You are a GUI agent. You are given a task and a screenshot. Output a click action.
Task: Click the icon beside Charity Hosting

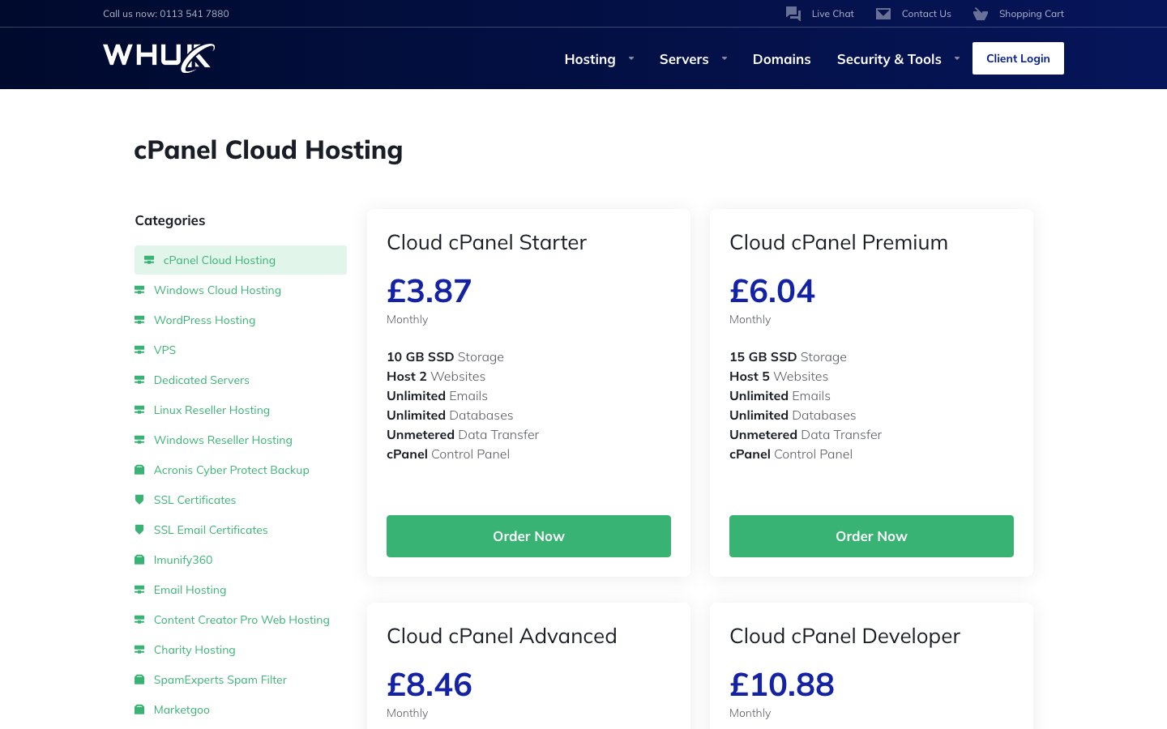(139, 650)
